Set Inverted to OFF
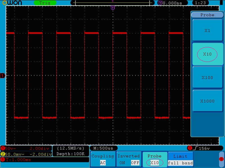 tap(135, 163)
